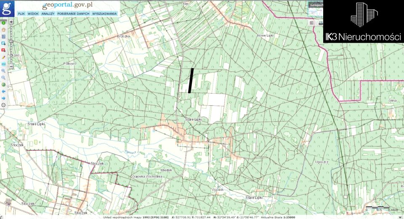
Task: Click the zoom in plus button
Action: pos(11,21)
